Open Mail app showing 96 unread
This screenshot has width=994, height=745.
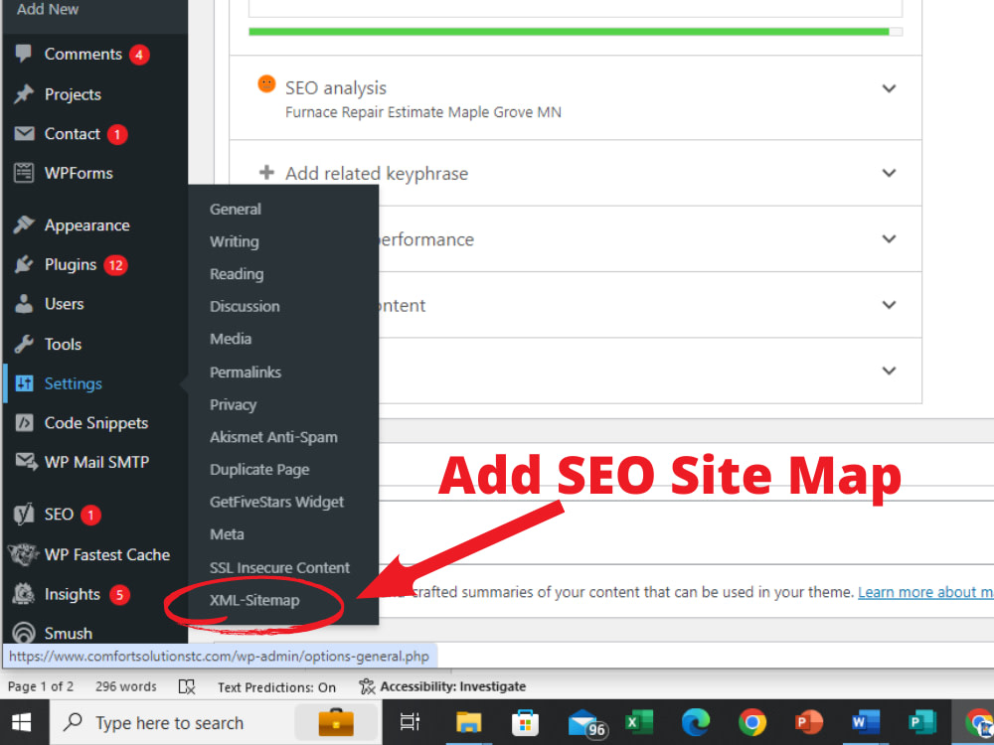pyautogui.click(x=586, y=723)
